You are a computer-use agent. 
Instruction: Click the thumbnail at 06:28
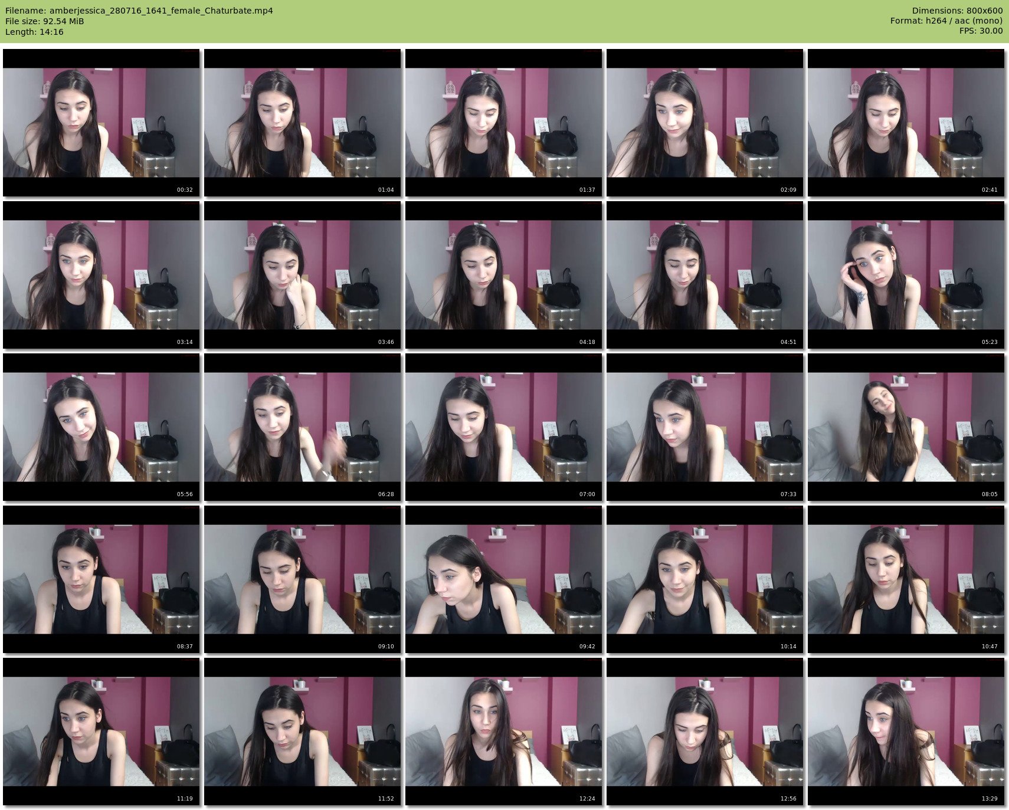click(x=303, y=427)
